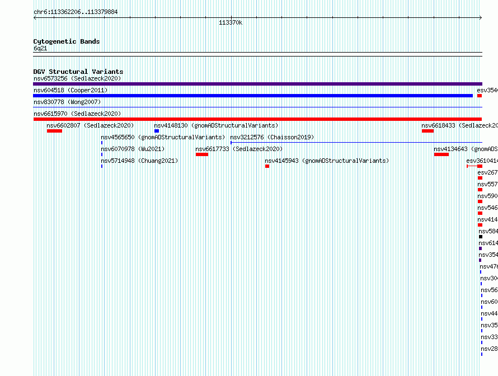Select the Cytogenetic Bands track heading
Viewport: 498px width, 376px height.
[x=67, y=41]
